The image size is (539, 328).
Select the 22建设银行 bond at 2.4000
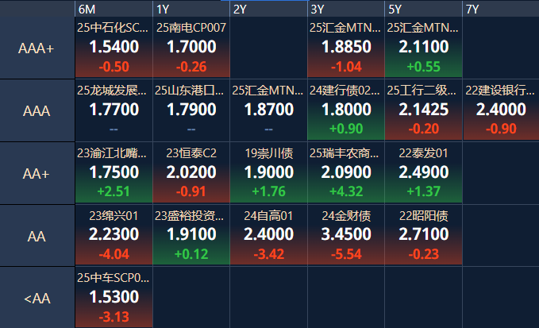(500, 110)
